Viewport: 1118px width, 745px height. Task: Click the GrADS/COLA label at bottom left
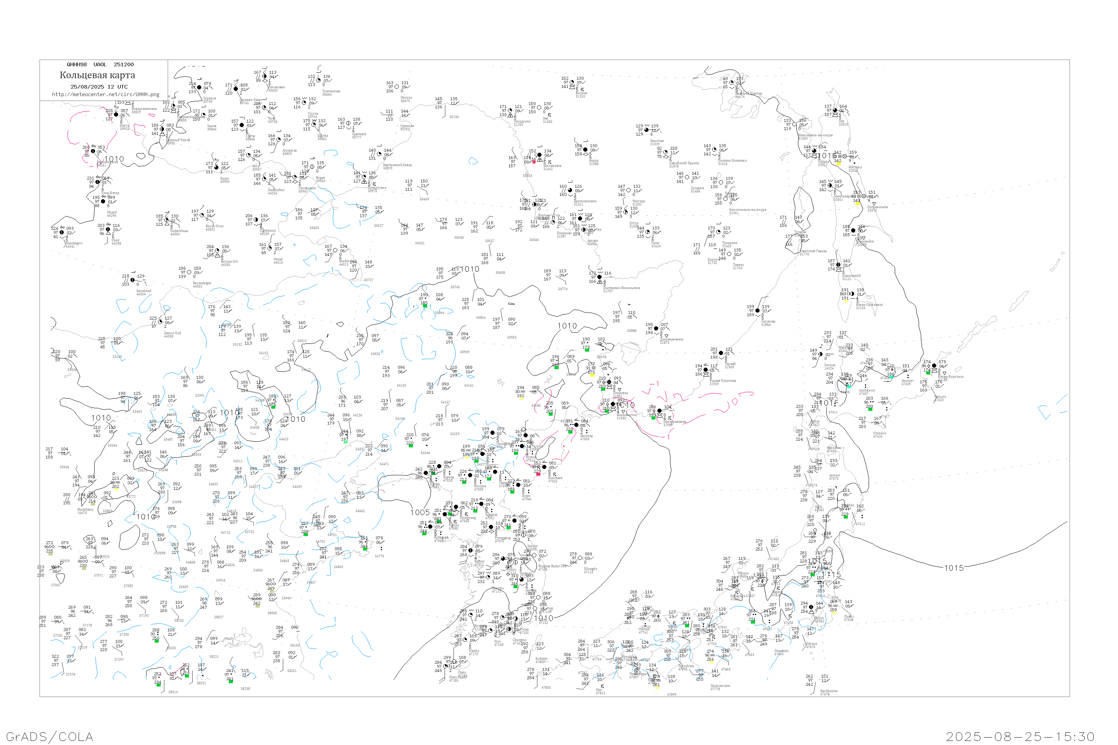coord(50,737)
